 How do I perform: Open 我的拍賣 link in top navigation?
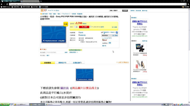click(138, 11)
